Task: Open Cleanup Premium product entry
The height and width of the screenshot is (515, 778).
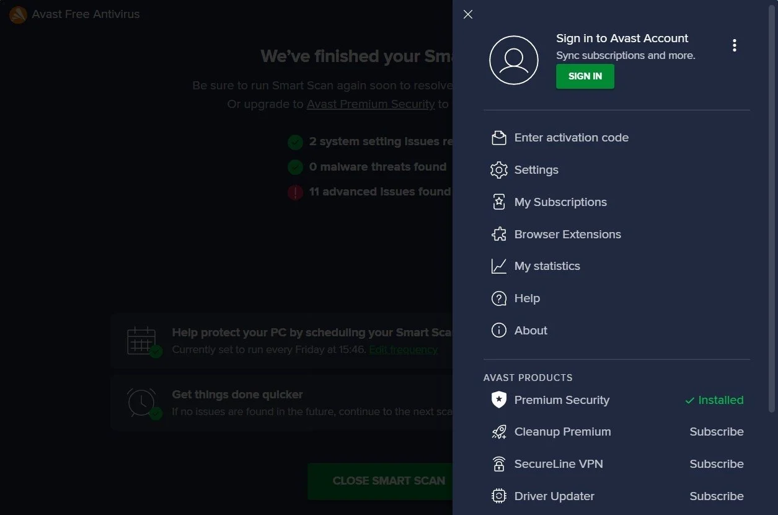Action: point(562,431)
